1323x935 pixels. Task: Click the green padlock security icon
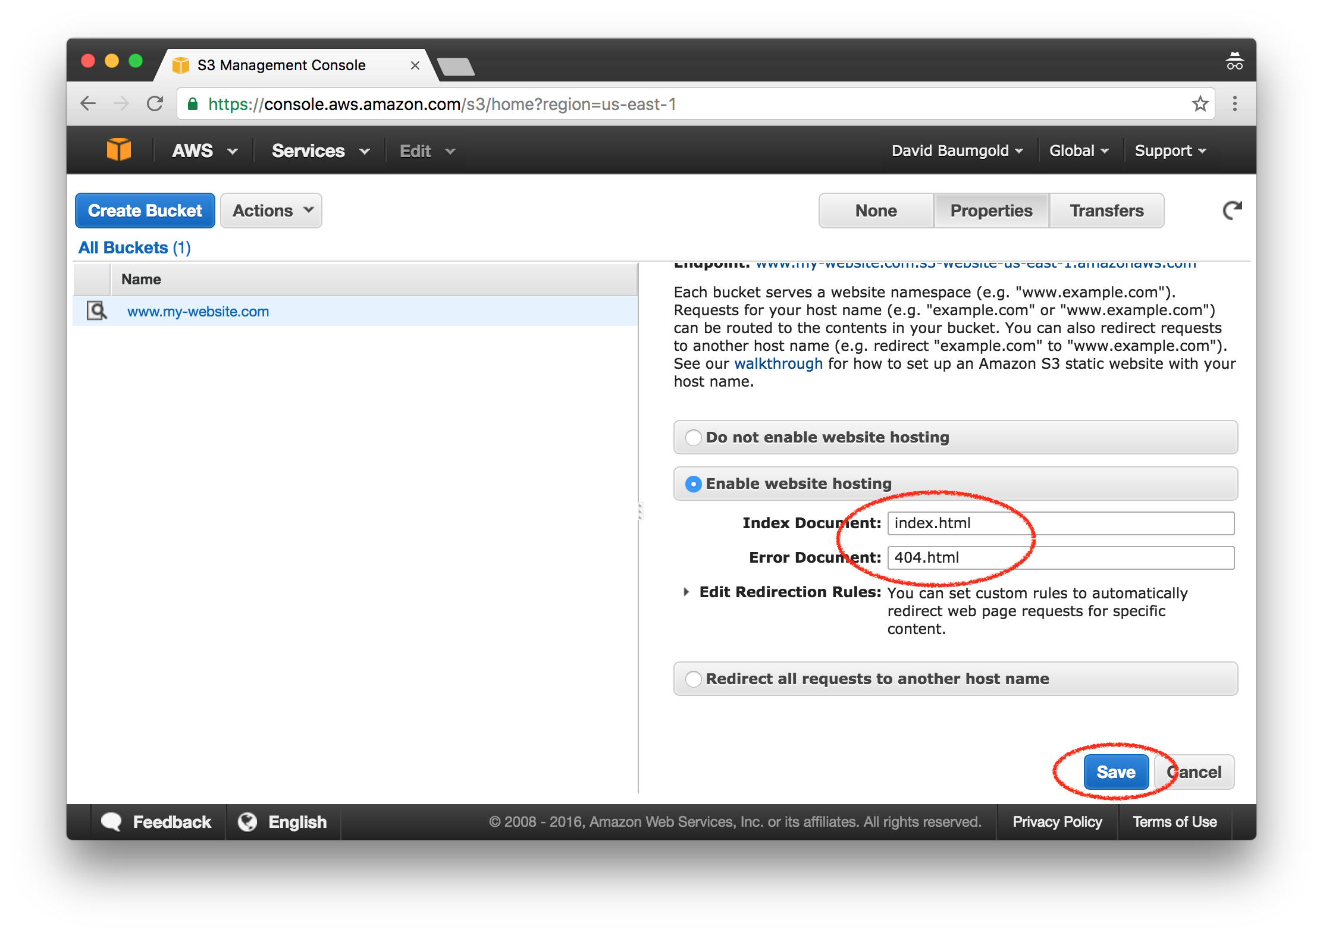pyautogui.click(x=192, y=104)
